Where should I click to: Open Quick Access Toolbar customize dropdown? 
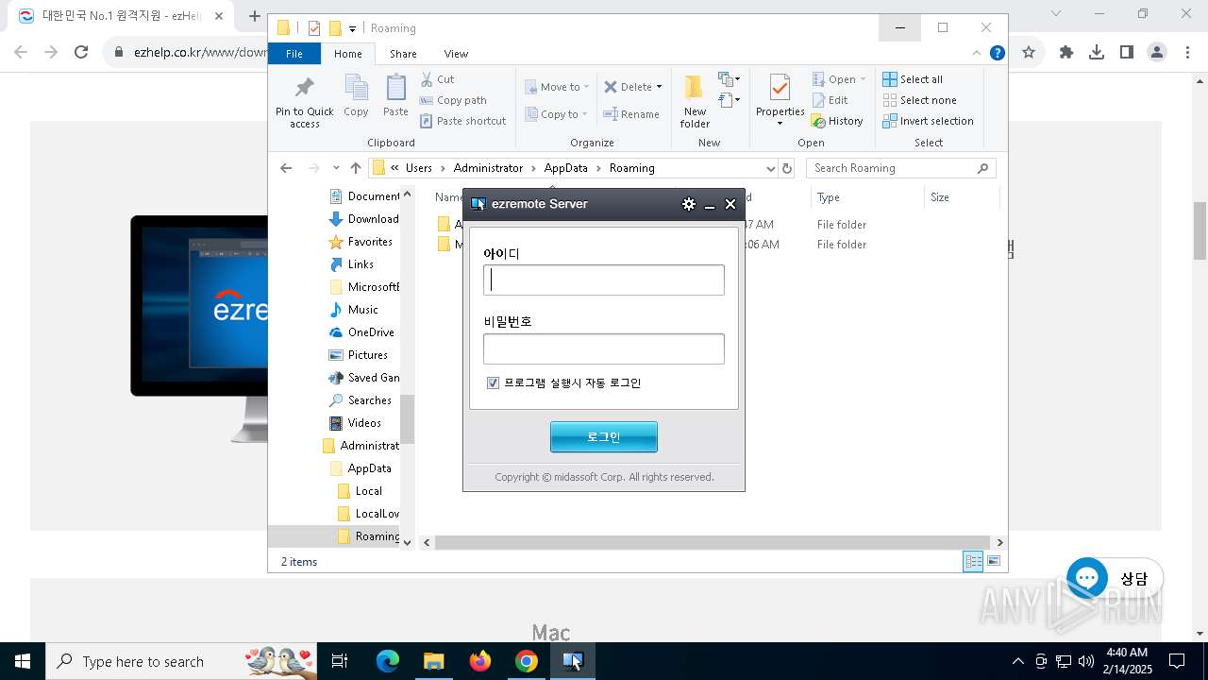pyautogui.click(x=352, y=29)
